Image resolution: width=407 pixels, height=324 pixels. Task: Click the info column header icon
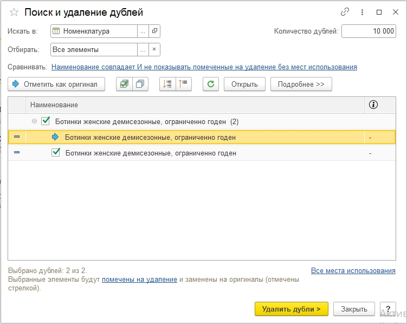[x=373, y=105]
